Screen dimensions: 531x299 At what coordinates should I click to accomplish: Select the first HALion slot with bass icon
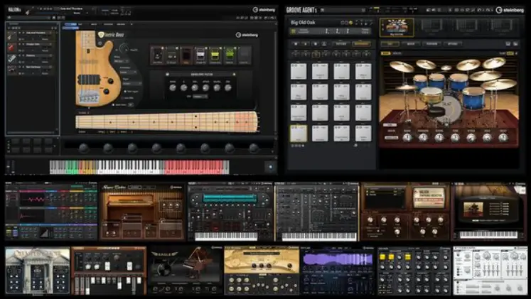pos(31,36)
